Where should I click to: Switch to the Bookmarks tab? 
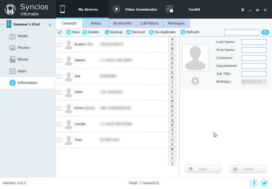click(x=122, y=23)
